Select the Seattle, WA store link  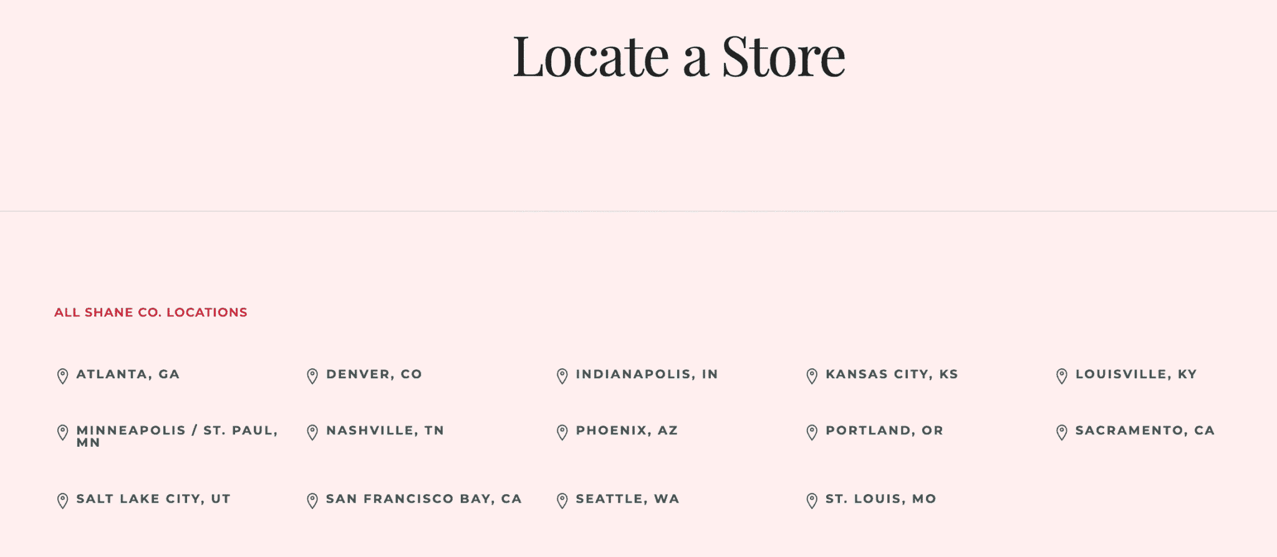click(627, 499)
